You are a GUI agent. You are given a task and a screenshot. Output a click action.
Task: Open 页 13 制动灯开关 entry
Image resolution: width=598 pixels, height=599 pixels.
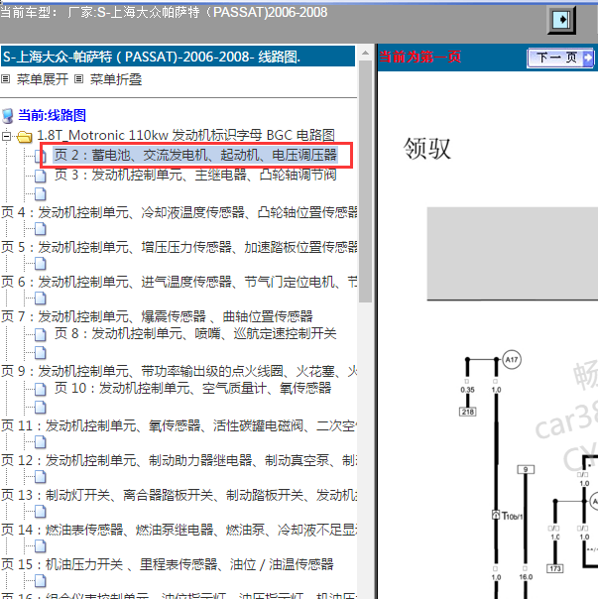point(179,495)
